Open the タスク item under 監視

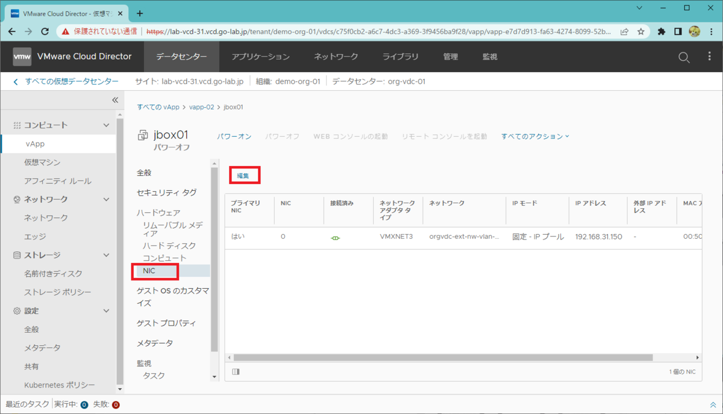(x=154, y=375)
